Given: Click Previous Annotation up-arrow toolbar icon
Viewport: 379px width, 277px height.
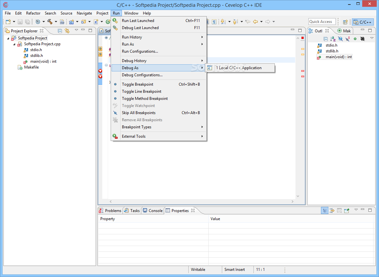Looking at the screenshot, I should pos(235,22).
